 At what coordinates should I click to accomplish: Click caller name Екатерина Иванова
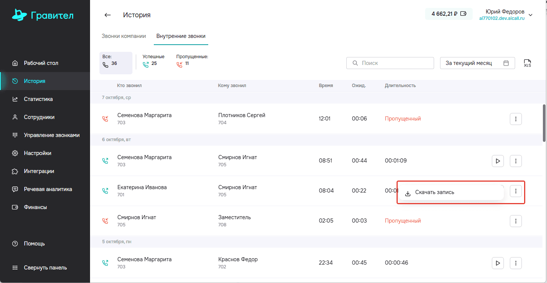coord(142,187)
